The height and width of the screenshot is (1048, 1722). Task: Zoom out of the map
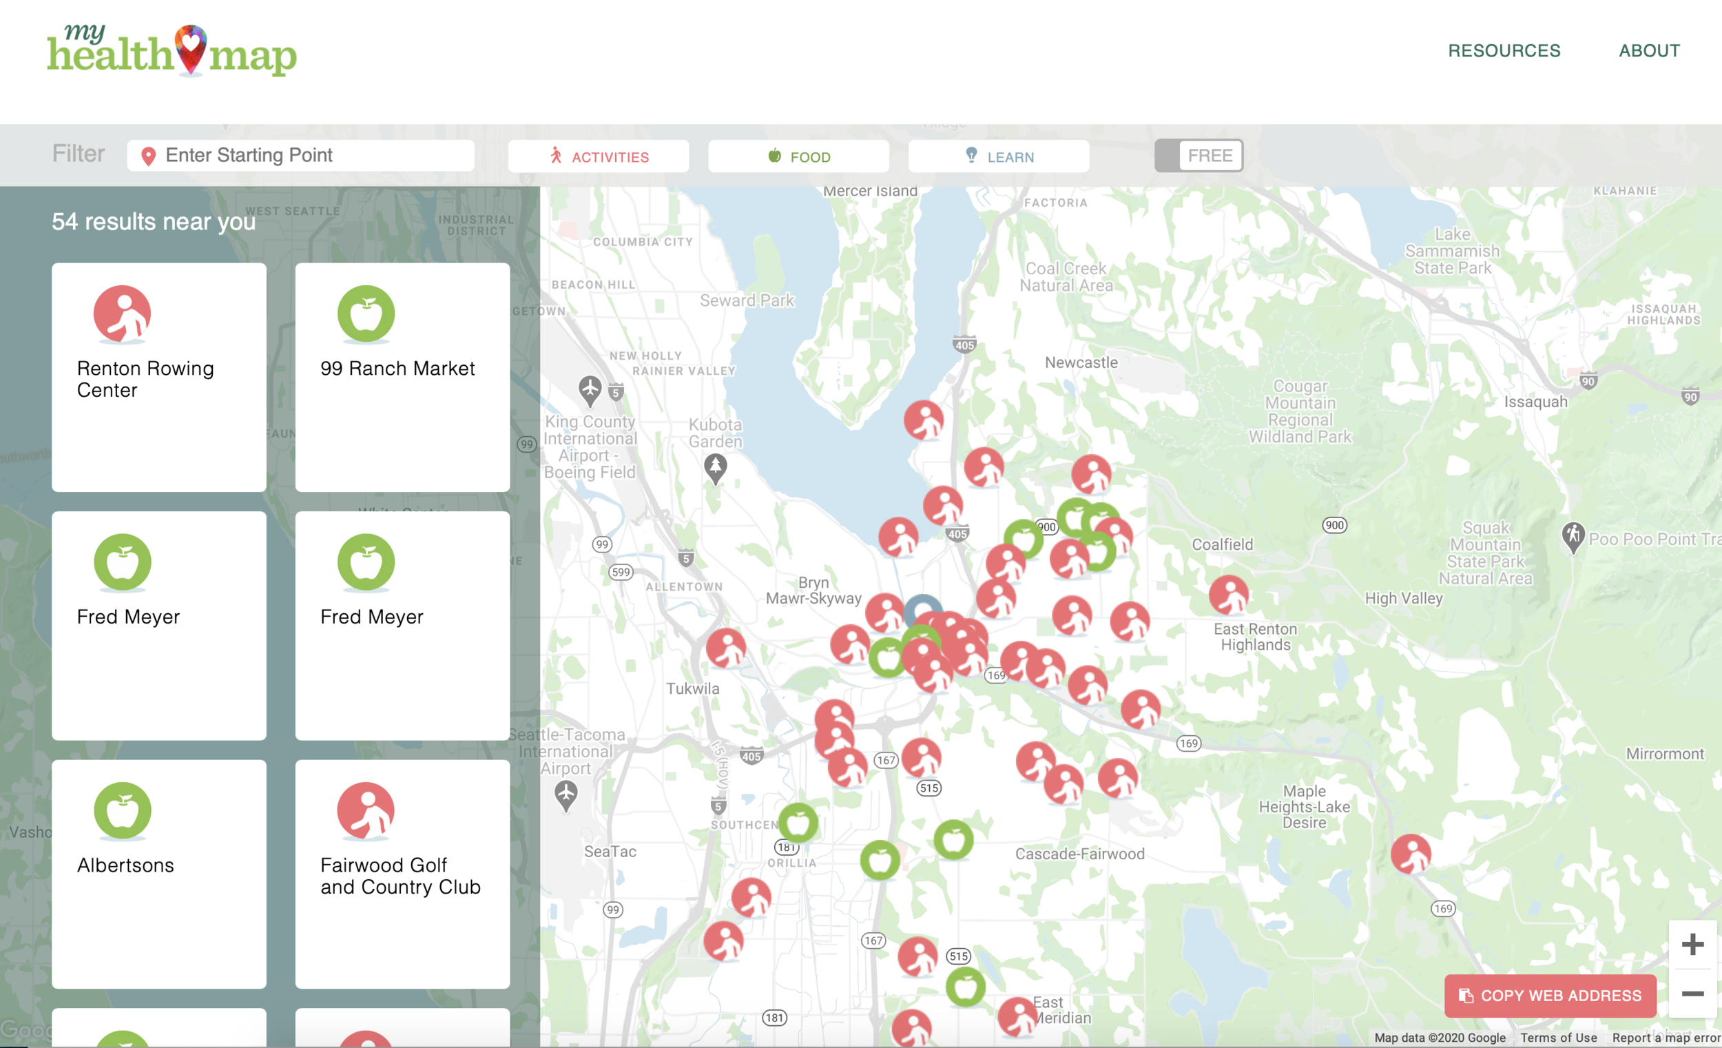[x=1692, y=994]
